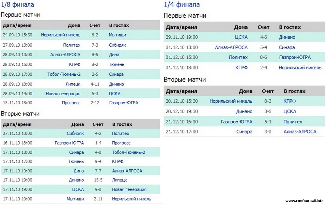326x205 pixels.
Task: Open Норильский никель link in 24.09.10 match row
Action: tap(60, 35)
